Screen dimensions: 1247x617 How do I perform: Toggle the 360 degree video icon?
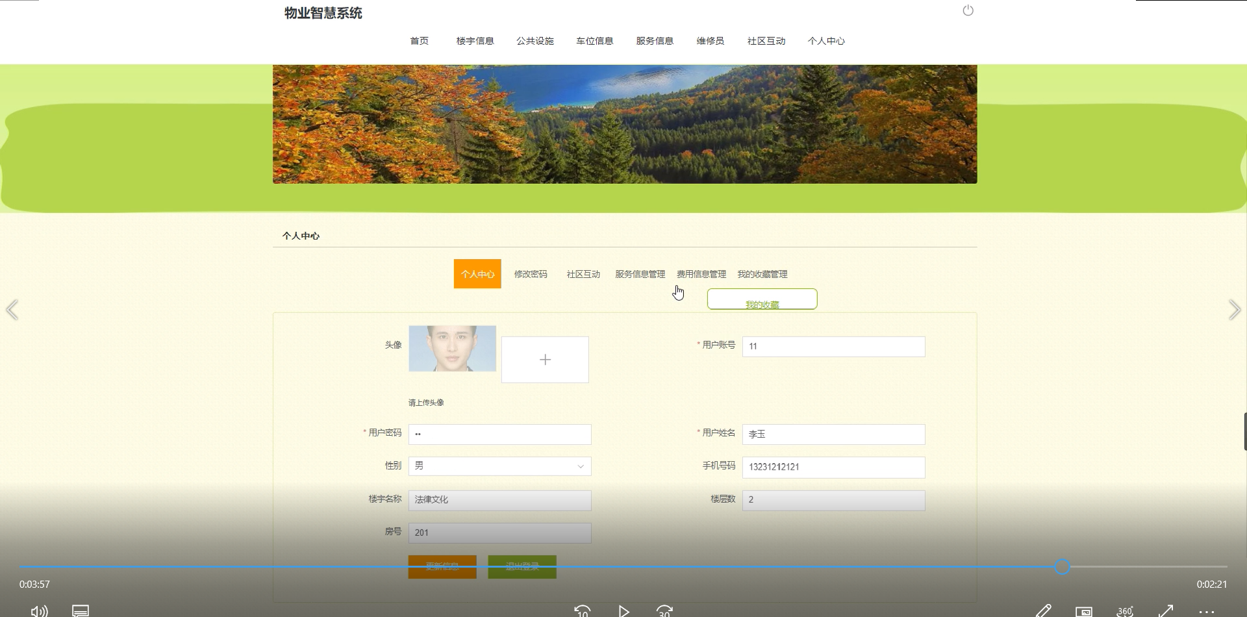point(1125,611)
